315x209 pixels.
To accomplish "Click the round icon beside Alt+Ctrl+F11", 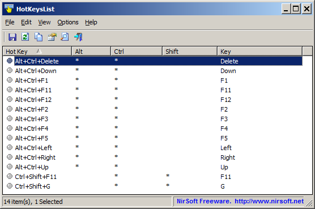I will click(10, 89).
